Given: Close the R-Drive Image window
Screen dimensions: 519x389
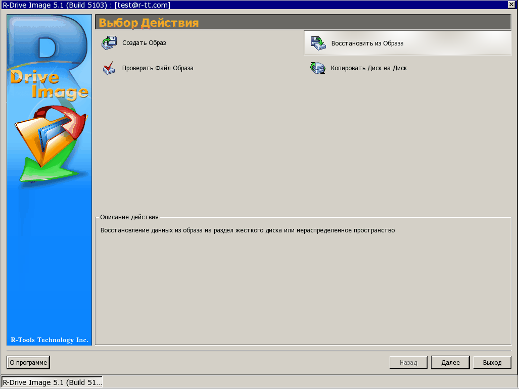Looking at the screenshot, I should 511,5.
